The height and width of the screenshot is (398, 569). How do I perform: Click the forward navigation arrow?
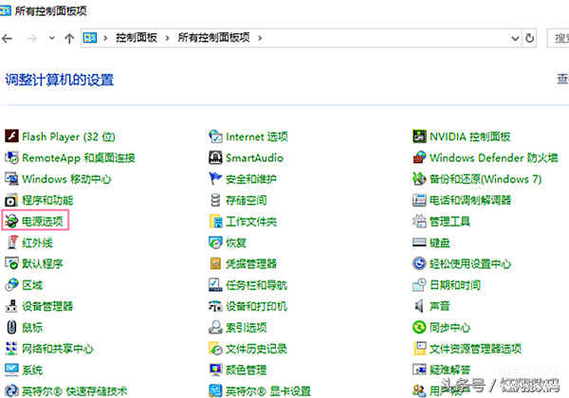31,38
